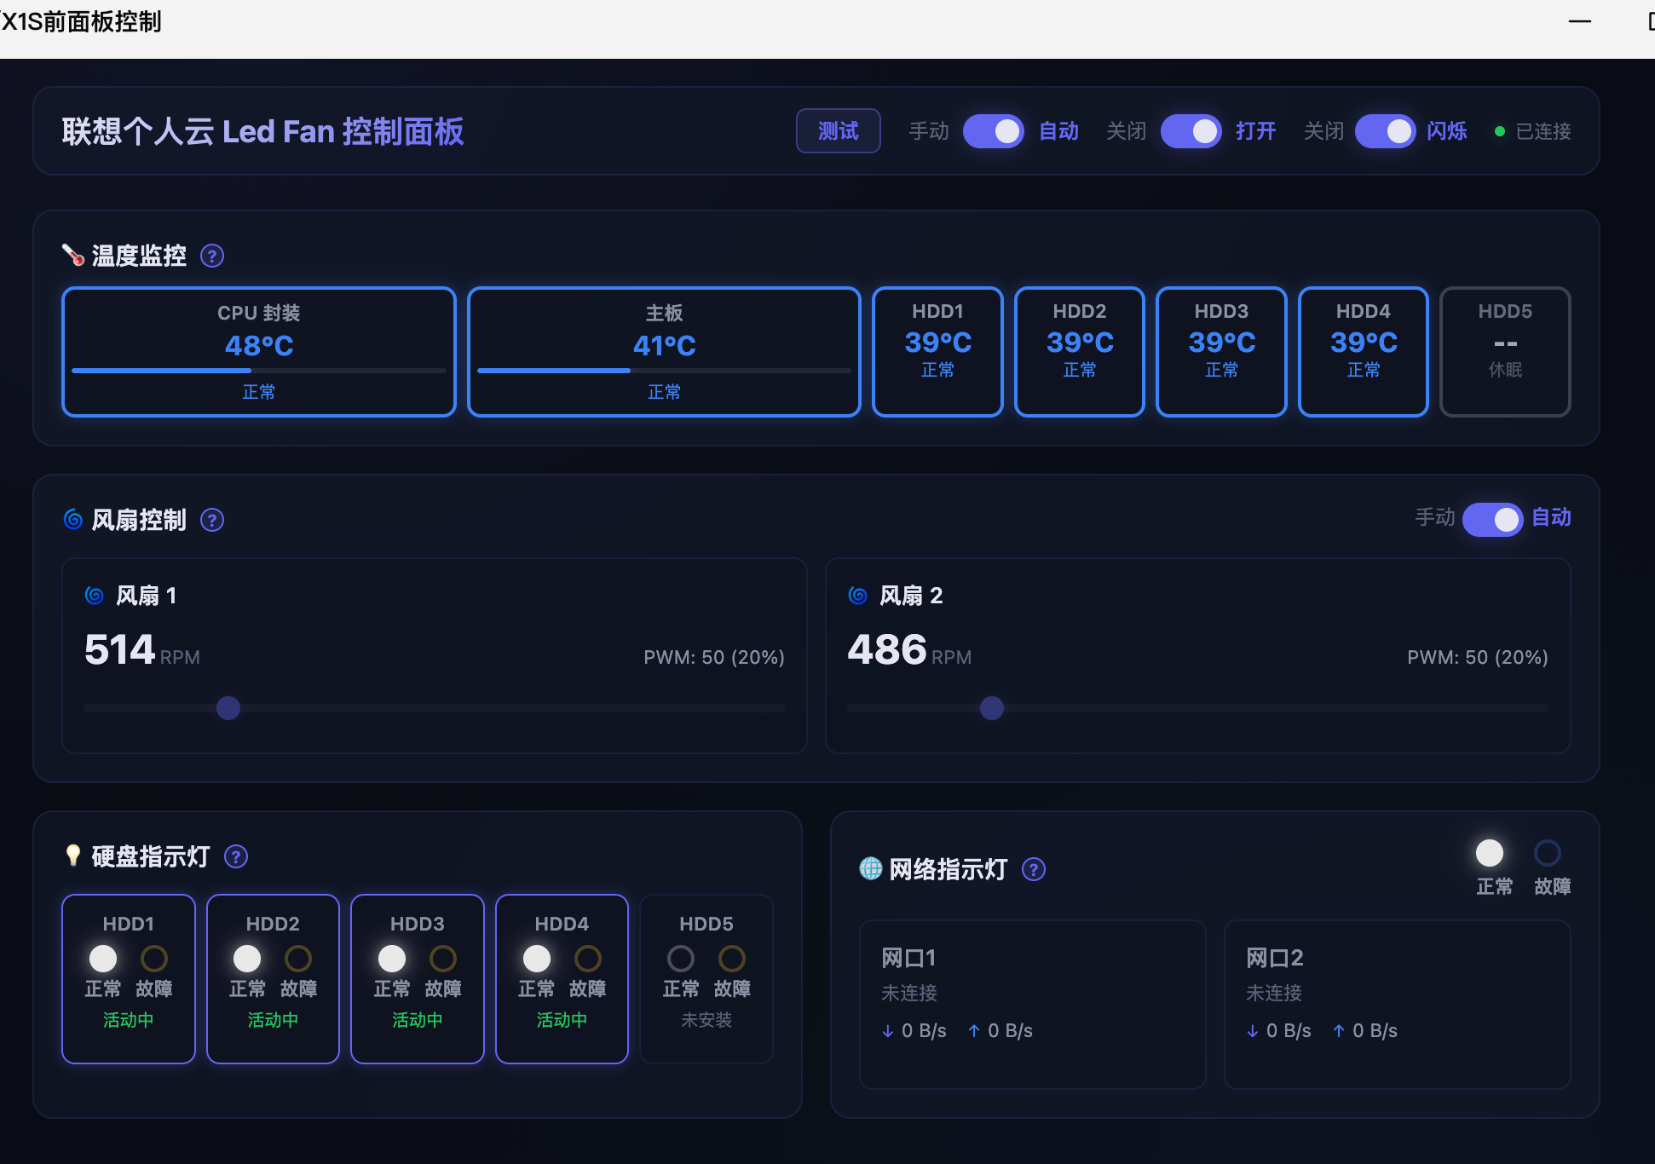Click the CPU 封装 48°C temperature card

(259, 352)
